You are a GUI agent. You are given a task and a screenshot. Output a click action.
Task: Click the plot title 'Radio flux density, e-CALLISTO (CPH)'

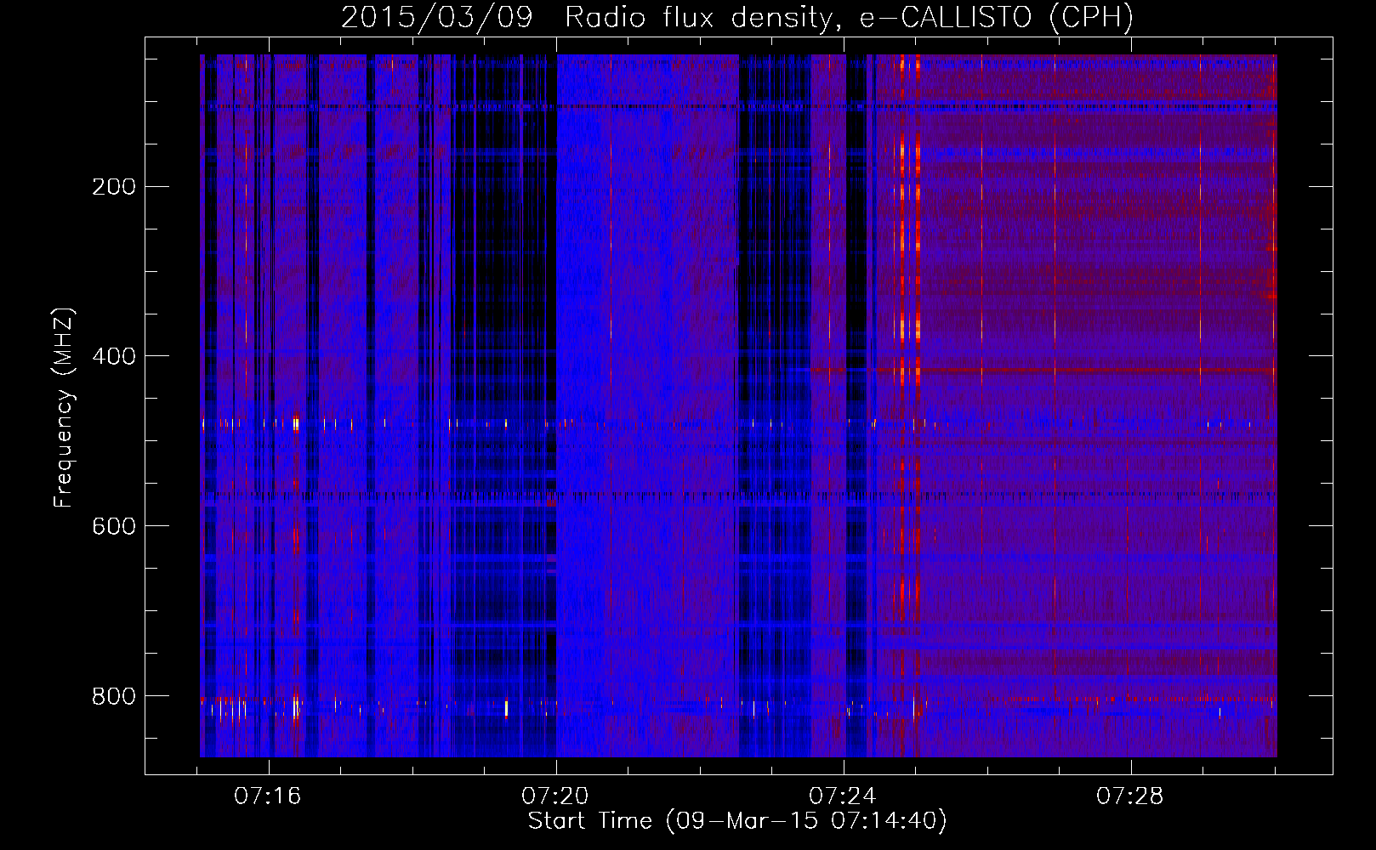coord(849,18)
